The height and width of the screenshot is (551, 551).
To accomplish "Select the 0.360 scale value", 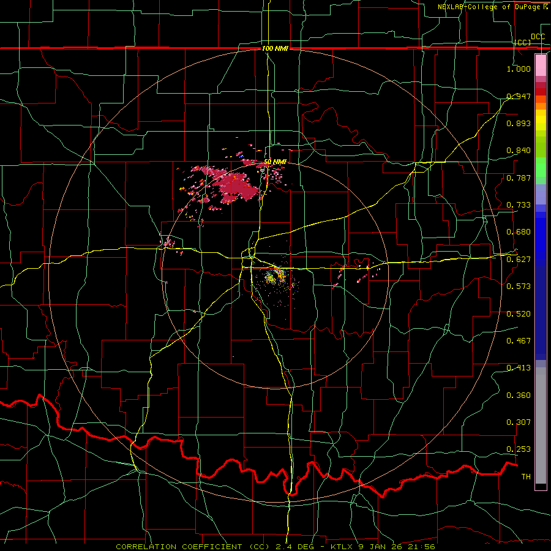I will (519, 395).
